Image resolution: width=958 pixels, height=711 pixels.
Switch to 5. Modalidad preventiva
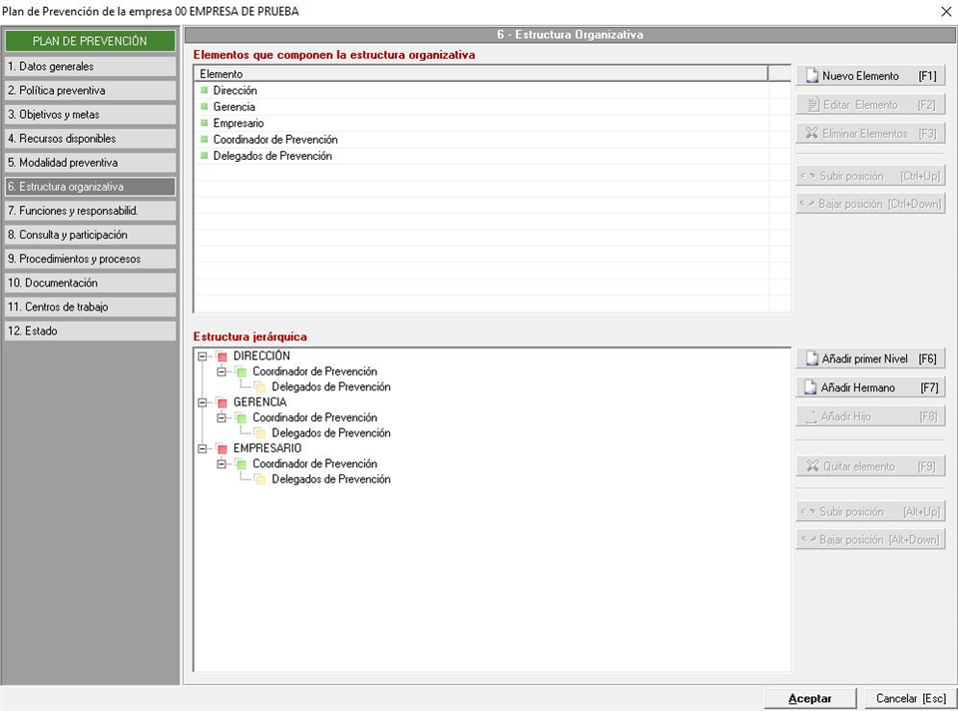91,163
